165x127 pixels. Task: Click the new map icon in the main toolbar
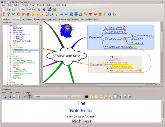click(4, 9)
